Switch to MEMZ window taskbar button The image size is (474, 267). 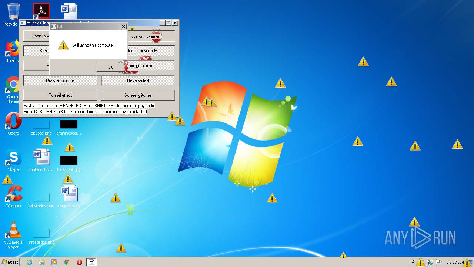click(91, 262)
